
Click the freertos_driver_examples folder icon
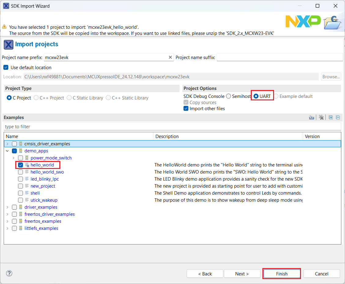click(x=21, y=214)
